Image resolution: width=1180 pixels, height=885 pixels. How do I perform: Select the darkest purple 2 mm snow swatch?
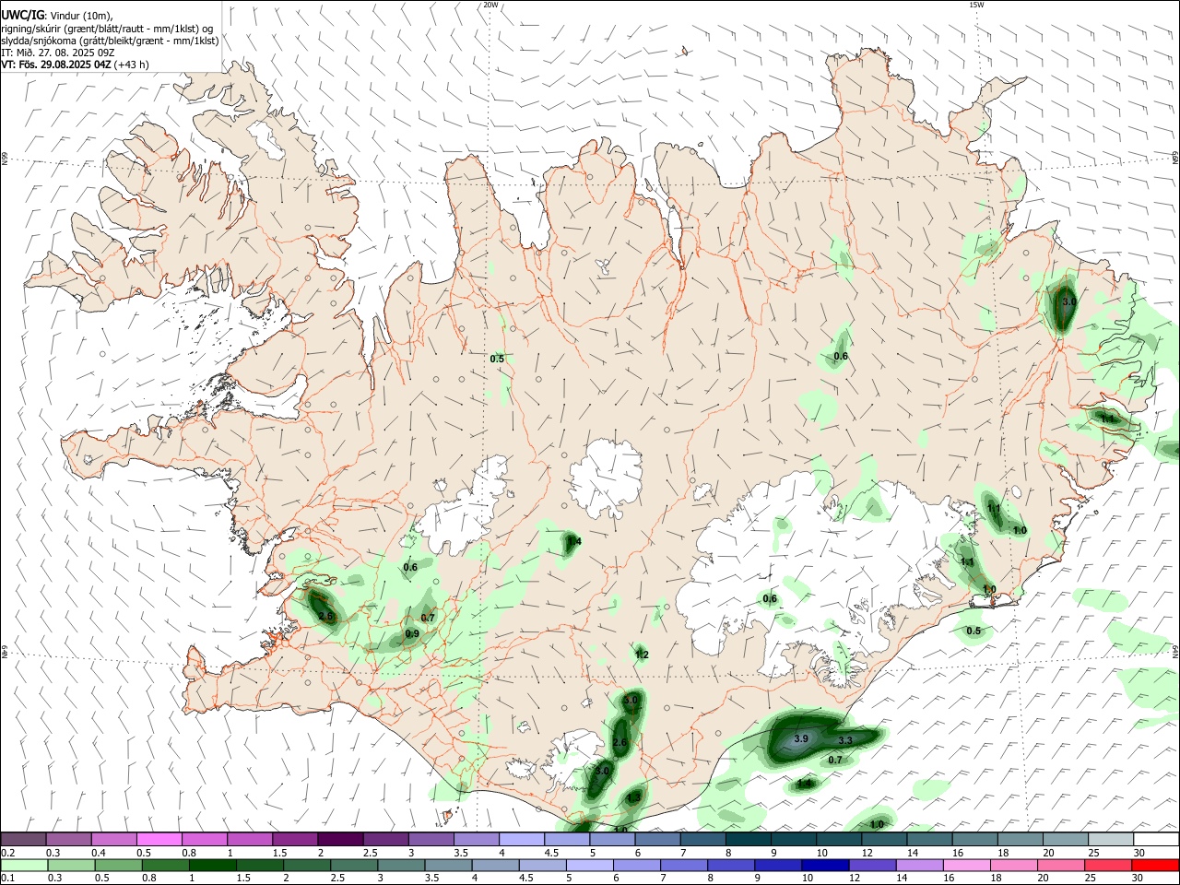coord(340,839)
